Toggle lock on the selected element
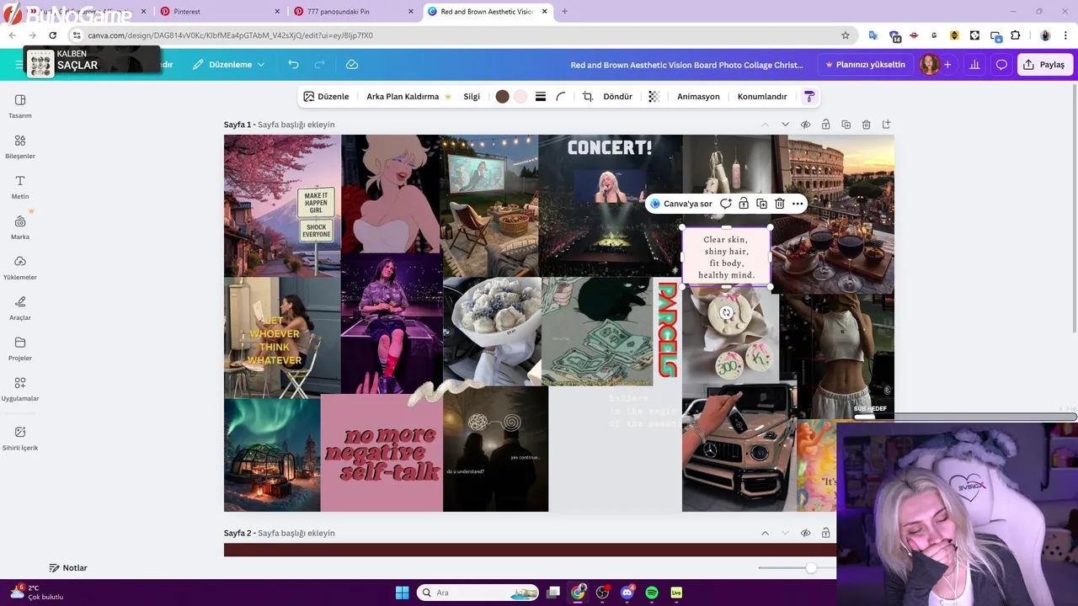This screenshot has height=606, width=1078. tap(744, 204)
